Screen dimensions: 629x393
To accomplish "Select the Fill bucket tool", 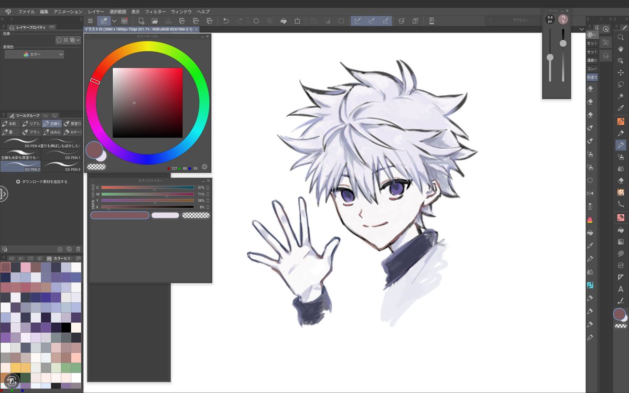I will 621,230.
